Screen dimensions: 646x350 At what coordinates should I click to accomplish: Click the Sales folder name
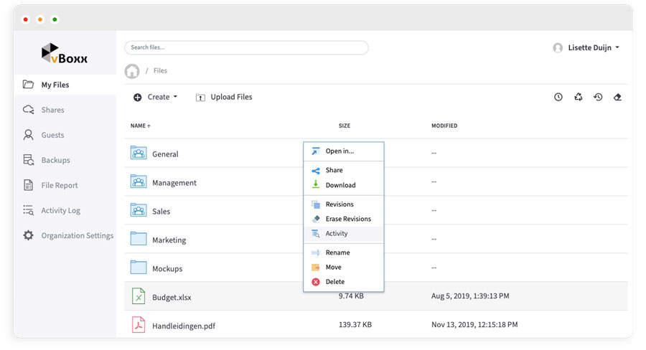pos(161,212)
